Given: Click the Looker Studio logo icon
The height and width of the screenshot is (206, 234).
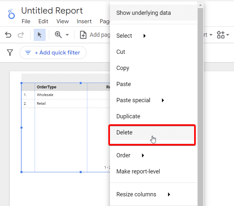Looking at the screenshot, I should [12, 14].
